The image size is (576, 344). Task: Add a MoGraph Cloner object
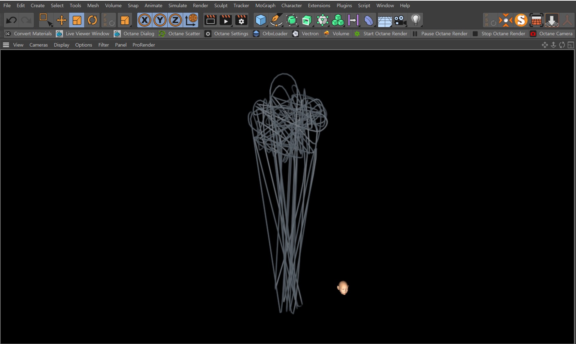[x=322, y=20]
